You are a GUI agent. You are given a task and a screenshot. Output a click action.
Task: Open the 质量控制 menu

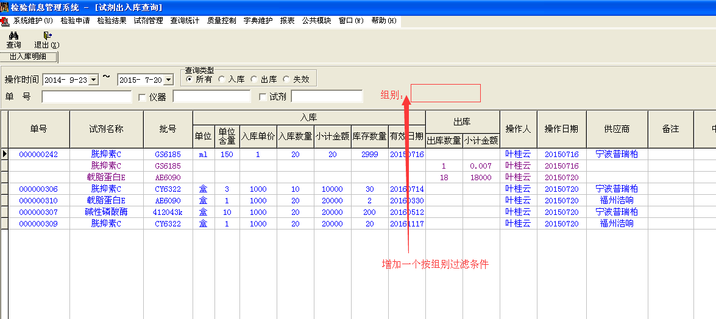pos(221,21)
